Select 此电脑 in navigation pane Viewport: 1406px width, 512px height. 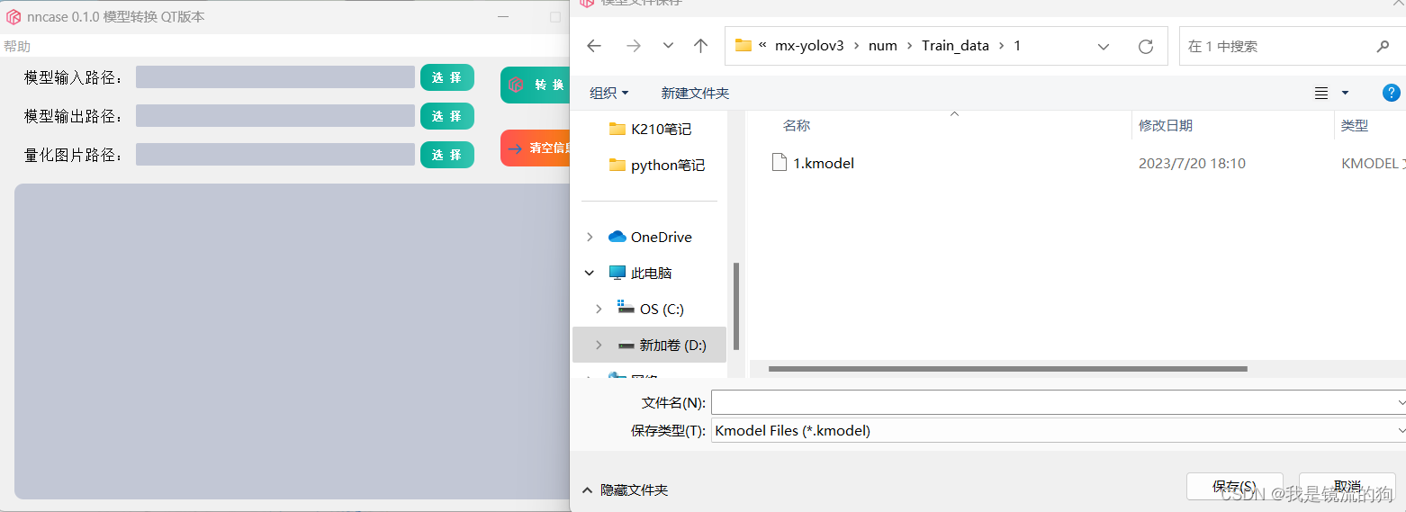641,273
